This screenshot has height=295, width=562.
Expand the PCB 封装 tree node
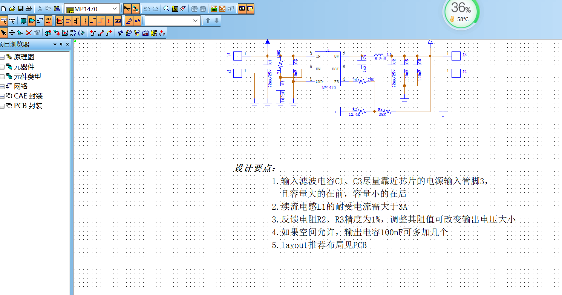click(2, 106)
